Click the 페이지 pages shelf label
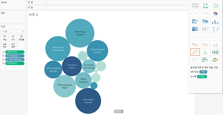Viewport: 223px width, 115px height. click(x=4, y=3)
